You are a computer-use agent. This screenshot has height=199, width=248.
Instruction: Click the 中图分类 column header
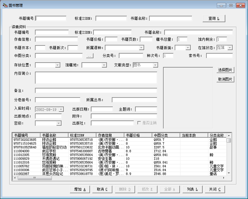click(x=166, y=135)
